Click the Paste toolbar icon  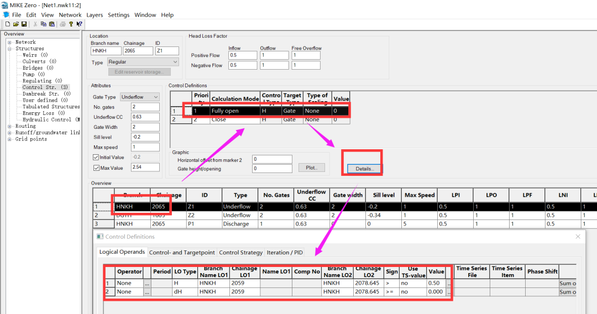click(52, 24)
